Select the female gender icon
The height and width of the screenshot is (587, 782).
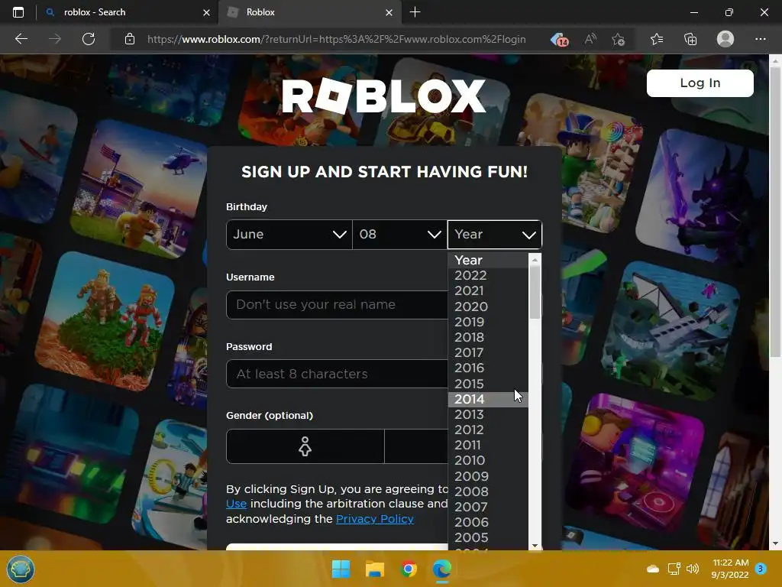click(305, 446)
